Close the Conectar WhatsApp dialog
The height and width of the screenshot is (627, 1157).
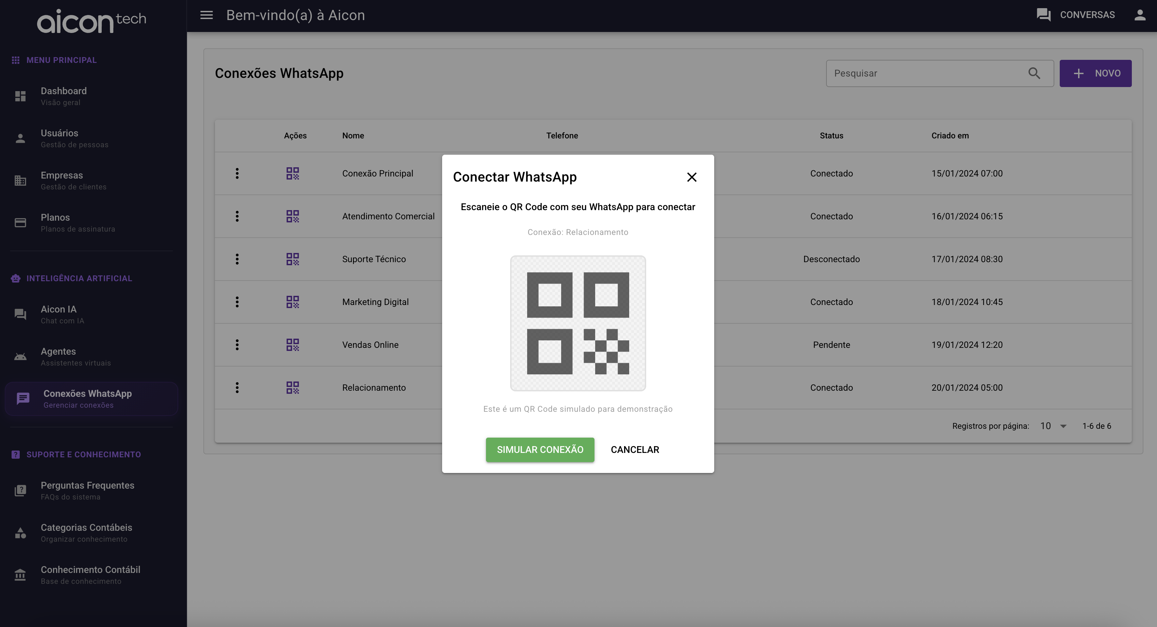tap(692, 177)
